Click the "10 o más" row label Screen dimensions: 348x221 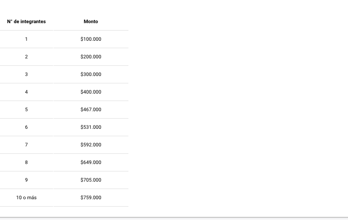tap(27, 197)
